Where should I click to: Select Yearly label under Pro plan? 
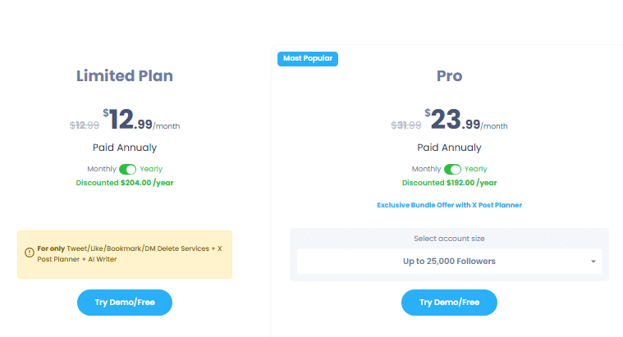pos(476,169)
